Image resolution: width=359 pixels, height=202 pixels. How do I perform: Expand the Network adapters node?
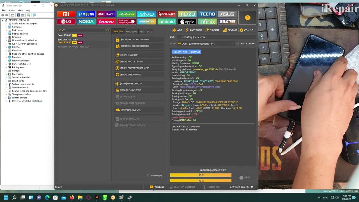coord(6,61)
